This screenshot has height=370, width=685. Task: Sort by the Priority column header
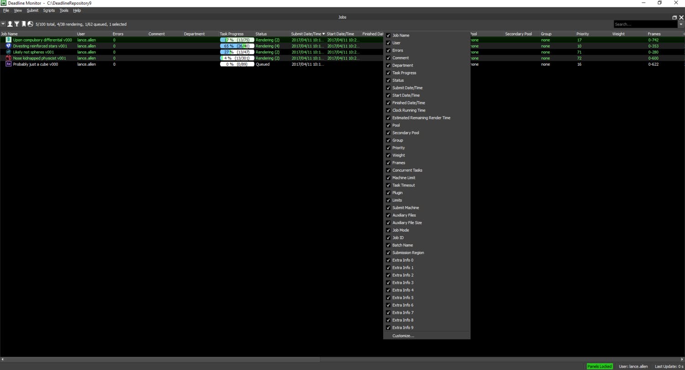click(583, 34)
